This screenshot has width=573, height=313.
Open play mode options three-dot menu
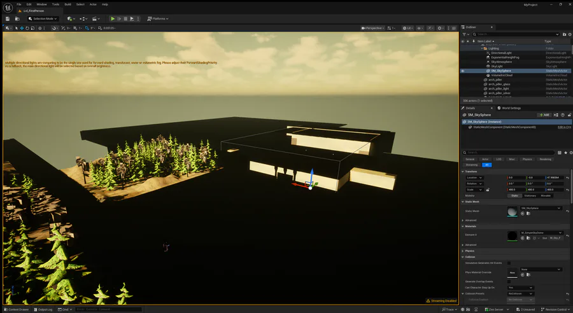click(x=138, y=18)
